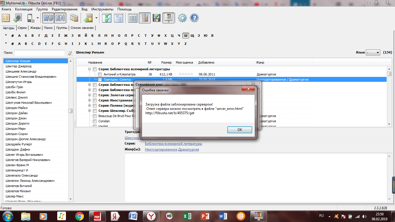Click the book list vertical scrollbar thumb
The image size is (395, 222).
point(389,74)
